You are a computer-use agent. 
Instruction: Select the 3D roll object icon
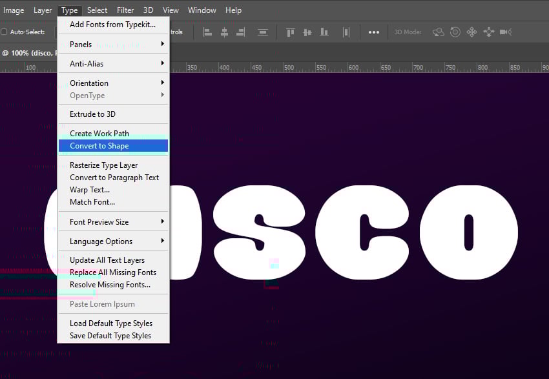(x=455, y=32)
